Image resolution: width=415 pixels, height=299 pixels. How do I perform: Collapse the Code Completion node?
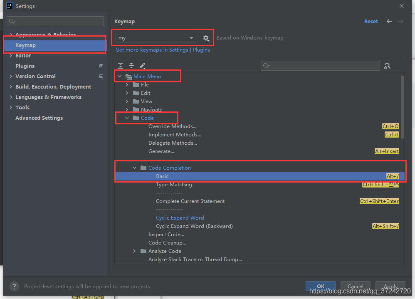point(134,168)
